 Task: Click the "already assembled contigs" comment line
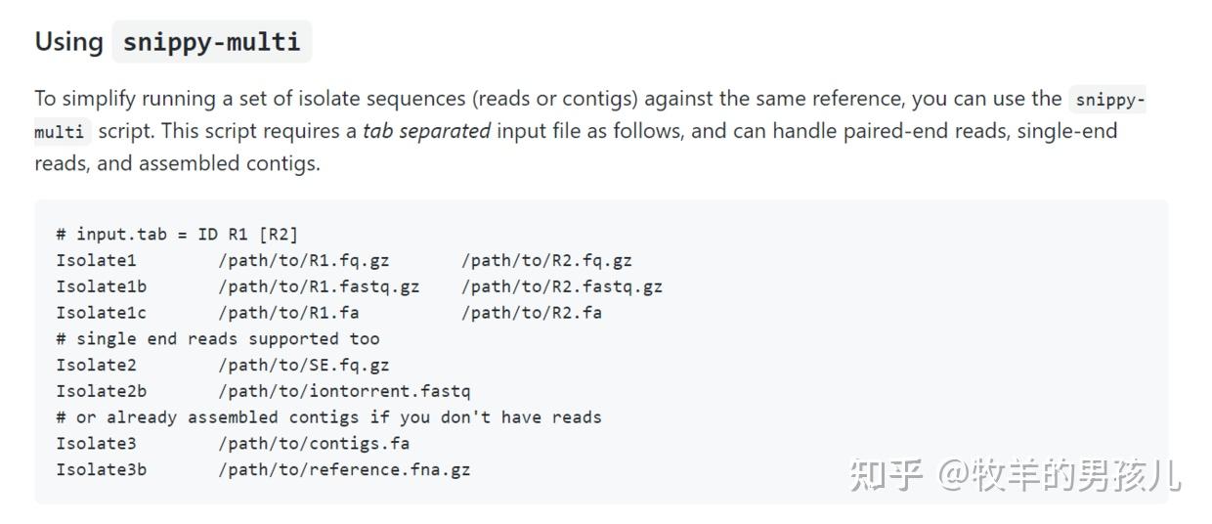pos(328,417)
